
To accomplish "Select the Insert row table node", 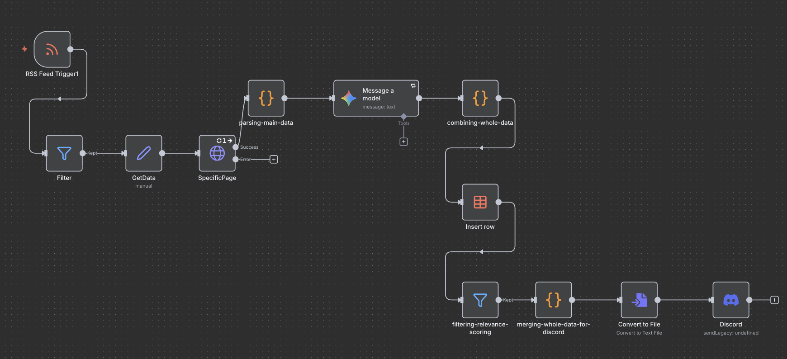I will (x=480, y=202).
